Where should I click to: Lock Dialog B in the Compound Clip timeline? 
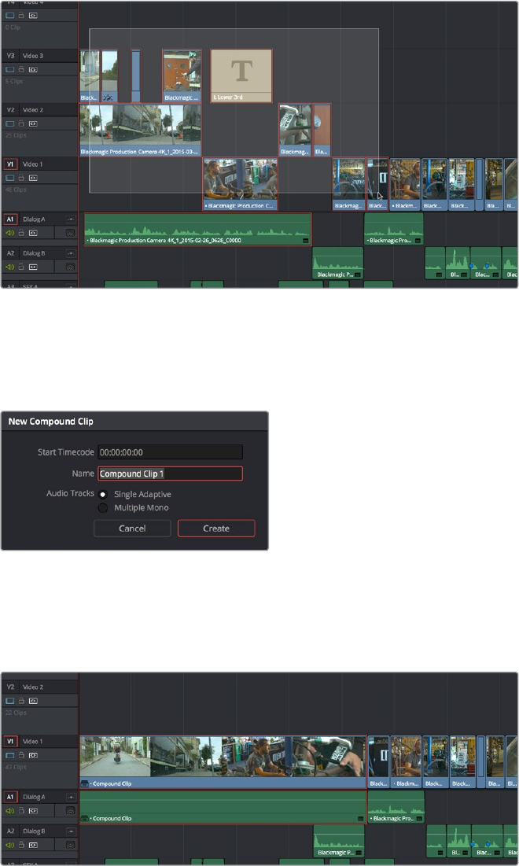[x=21, y=845]
